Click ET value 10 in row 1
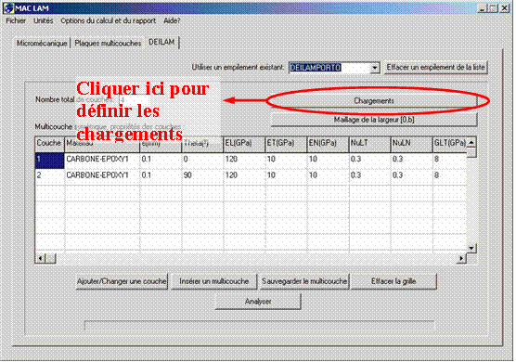This screenshot has height=362, width=516. pos(286,161)
